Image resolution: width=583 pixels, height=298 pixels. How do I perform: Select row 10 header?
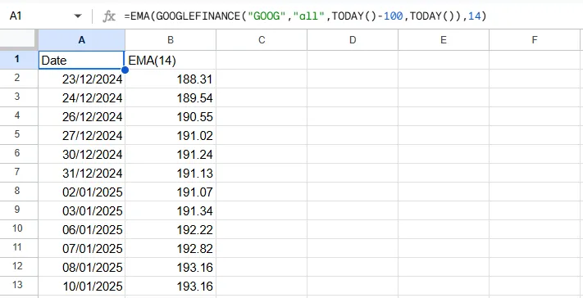pyautogui.click(x=19, y=229)
